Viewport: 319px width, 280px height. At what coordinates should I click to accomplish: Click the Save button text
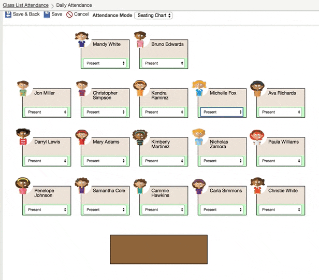(x=56, y=15)
